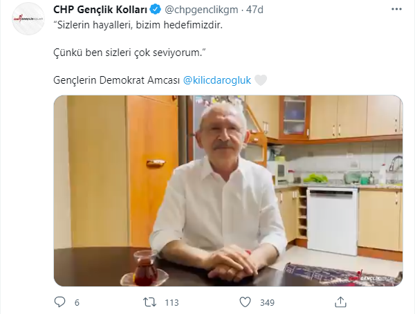
Task: Like the tweet with the heart icon
Action: tap(245, 302)
